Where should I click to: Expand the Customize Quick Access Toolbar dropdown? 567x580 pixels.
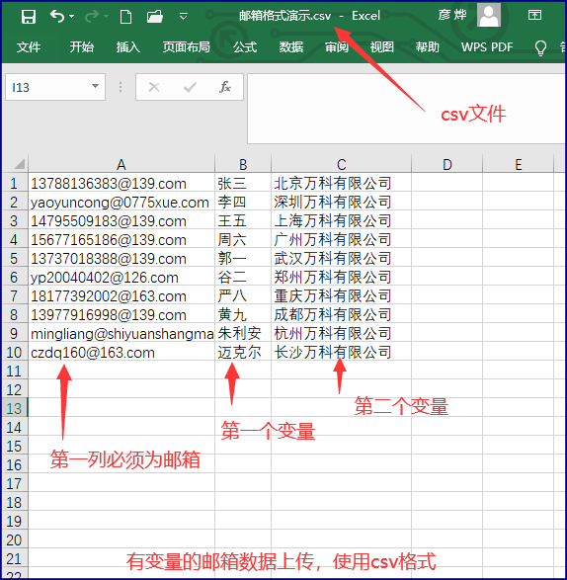click(183, 16)
